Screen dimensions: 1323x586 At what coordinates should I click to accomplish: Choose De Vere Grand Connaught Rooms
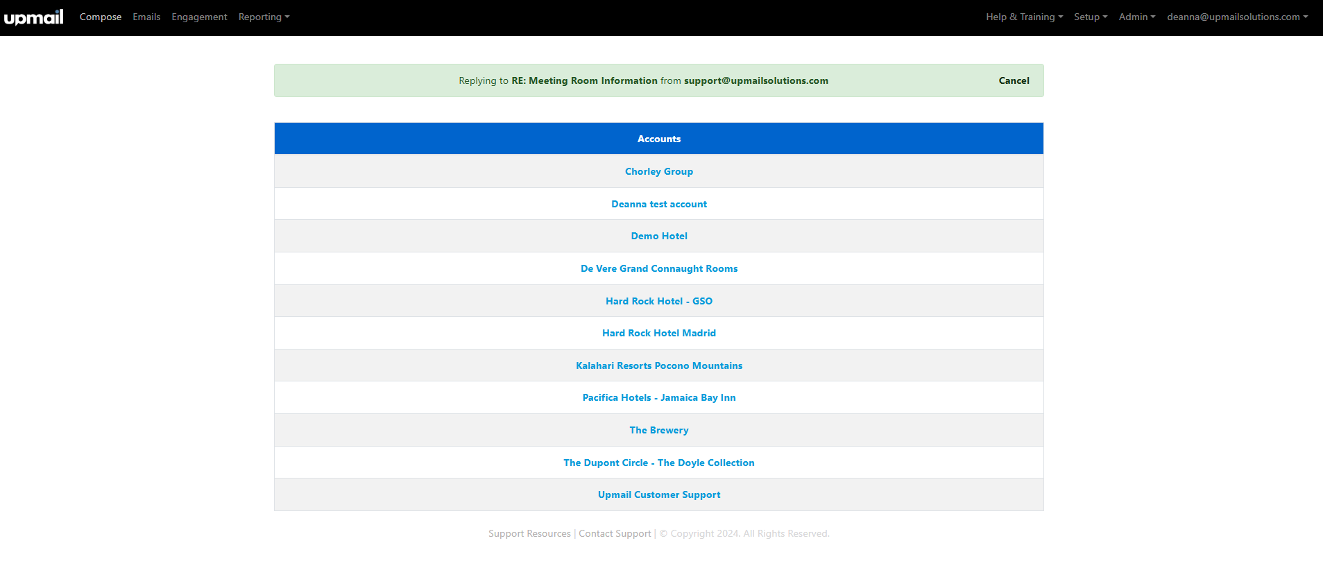[x=659, y=268]
